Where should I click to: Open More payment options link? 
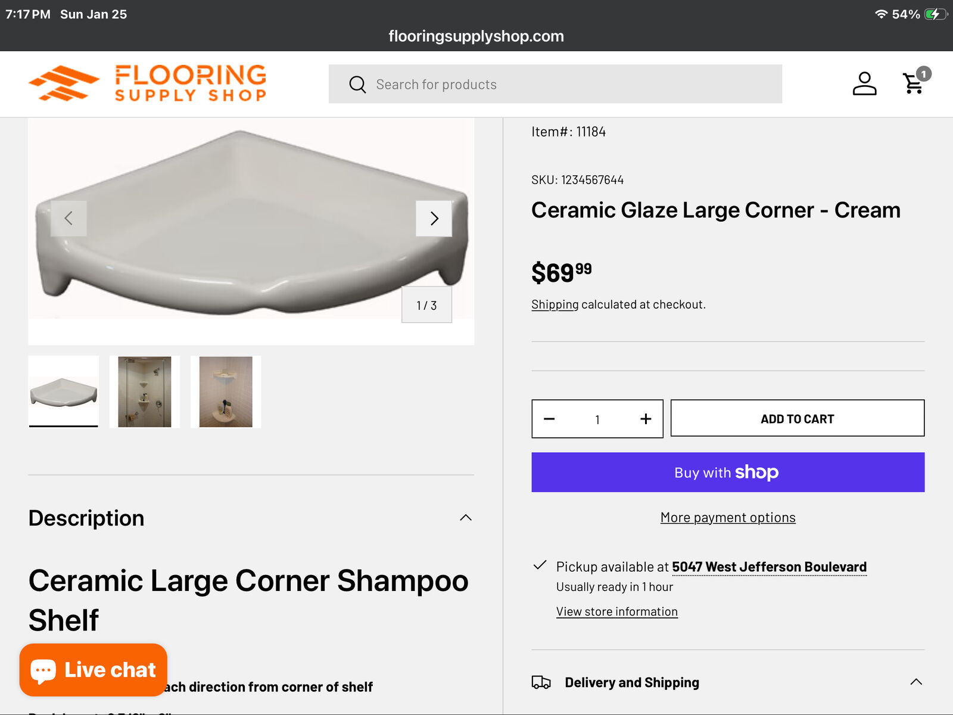pyautogui.click(x=728, y=518)
